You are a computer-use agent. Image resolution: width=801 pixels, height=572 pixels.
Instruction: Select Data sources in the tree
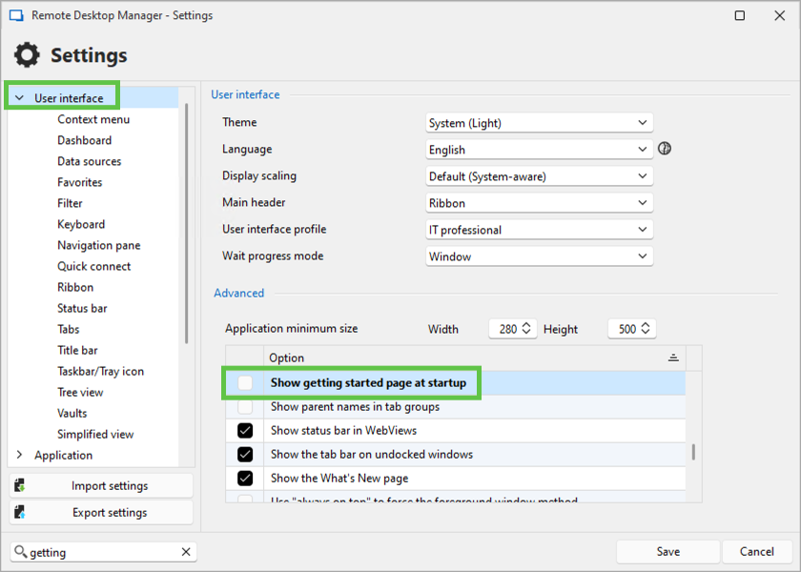[x=90, y=161]
